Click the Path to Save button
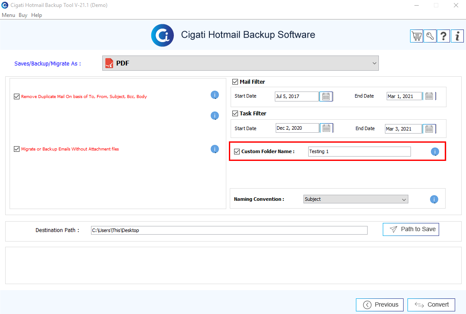Image resolution: width=466 pixels, height=314 pixels. pos(411,229)
